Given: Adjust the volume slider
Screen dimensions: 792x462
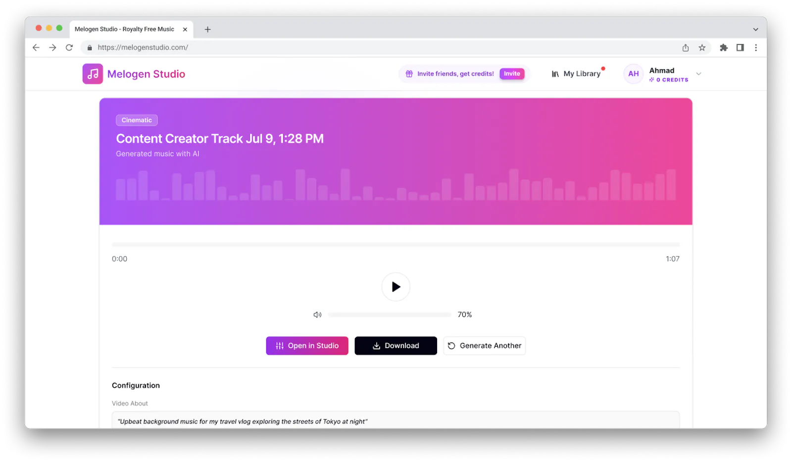Looking at the screenshot, I should [390, 315].
